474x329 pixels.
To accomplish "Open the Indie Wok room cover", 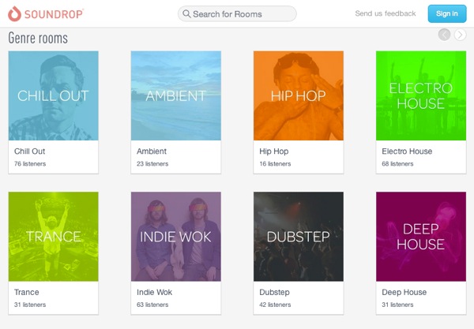I will pos(175,236).
